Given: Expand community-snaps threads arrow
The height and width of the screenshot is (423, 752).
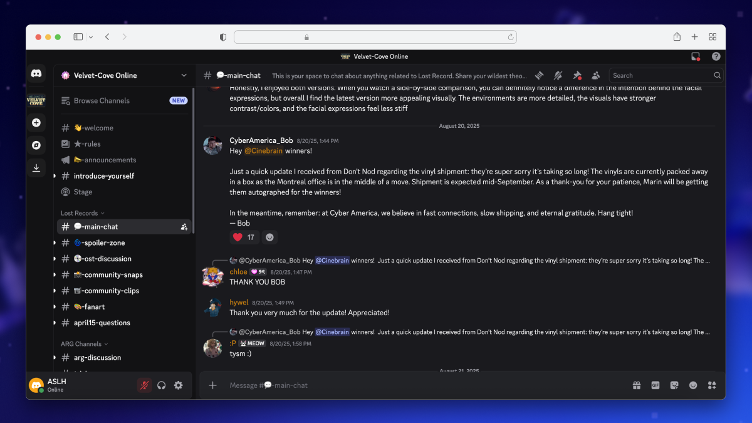Looking at the screenshot, I should (55, 275).
